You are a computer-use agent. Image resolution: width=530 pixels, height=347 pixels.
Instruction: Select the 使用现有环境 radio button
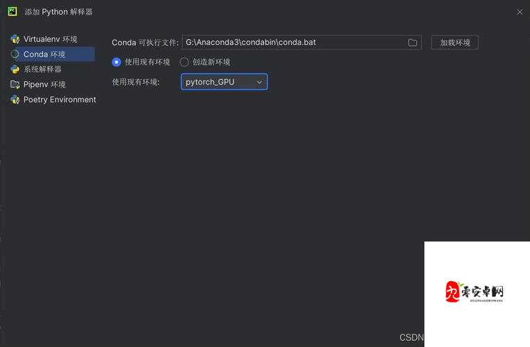pyautogui.click(x=116, y=62)
